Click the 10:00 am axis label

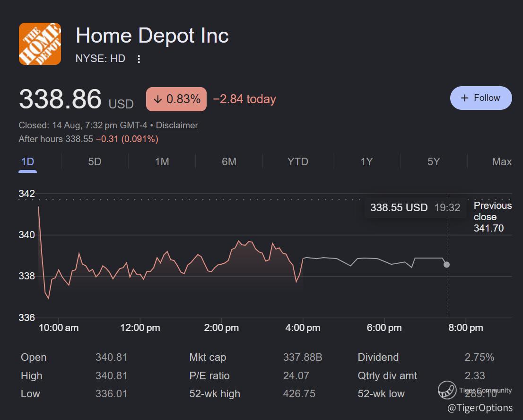[59, 328]
